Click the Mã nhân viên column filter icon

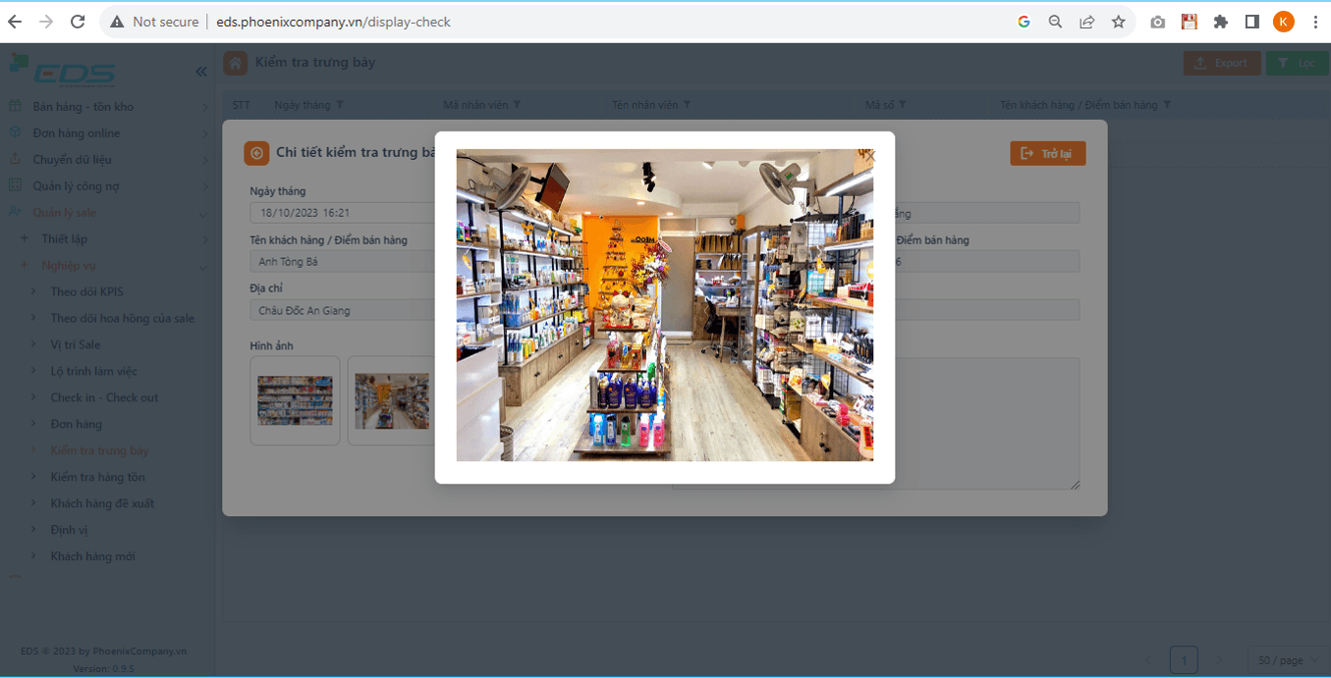pyautogui.click(x=517, y=105)
